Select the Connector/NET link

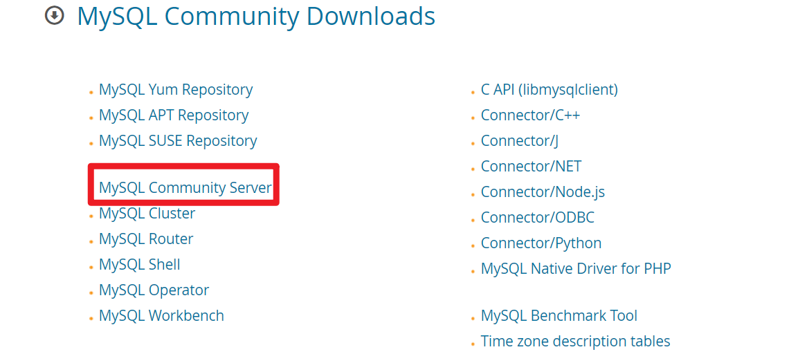point(531,167)
